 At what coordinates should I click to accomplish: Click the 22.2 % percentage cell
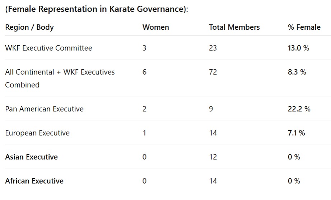tap(299, 109)
